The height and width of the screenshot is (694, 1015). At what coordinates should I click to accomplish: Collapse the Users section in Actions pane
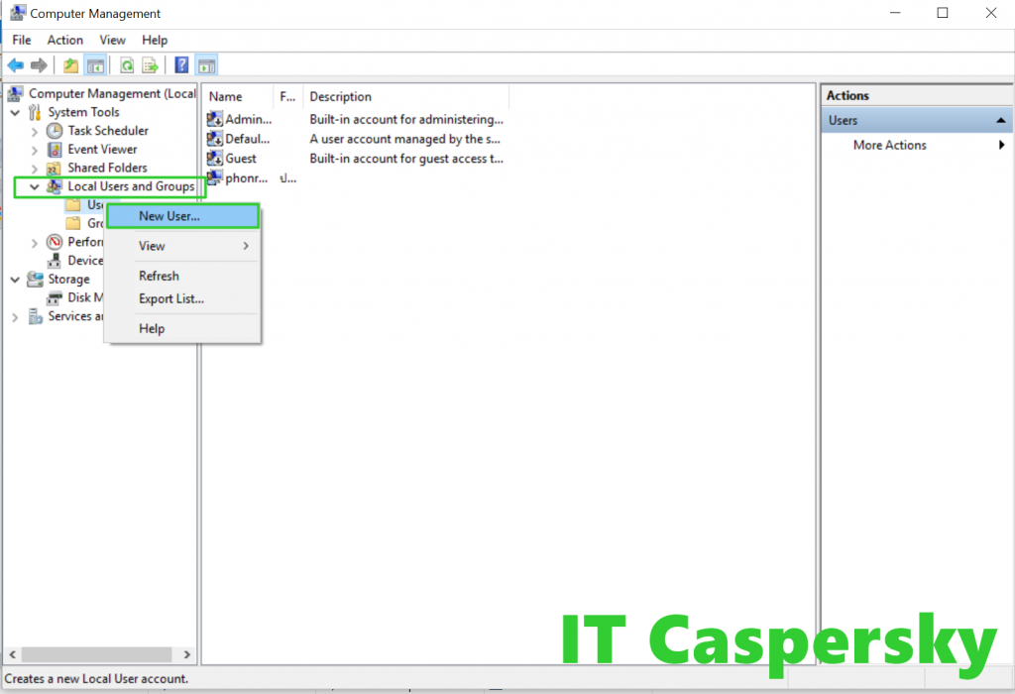[1001, 120]
